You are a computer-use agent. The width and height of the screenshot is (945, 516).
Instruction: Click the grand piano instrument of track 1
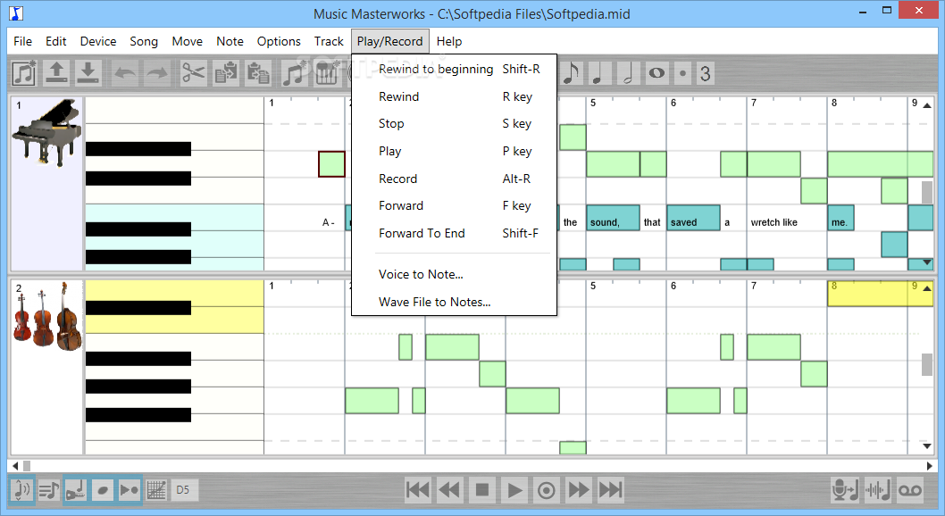tap(47, 133)
